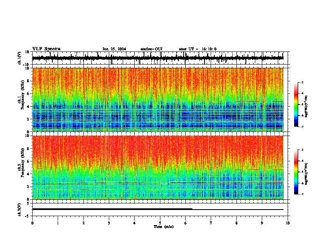
Task: Click the "-7" label on ch.1 color bar
Action: (x=302, y=127)
